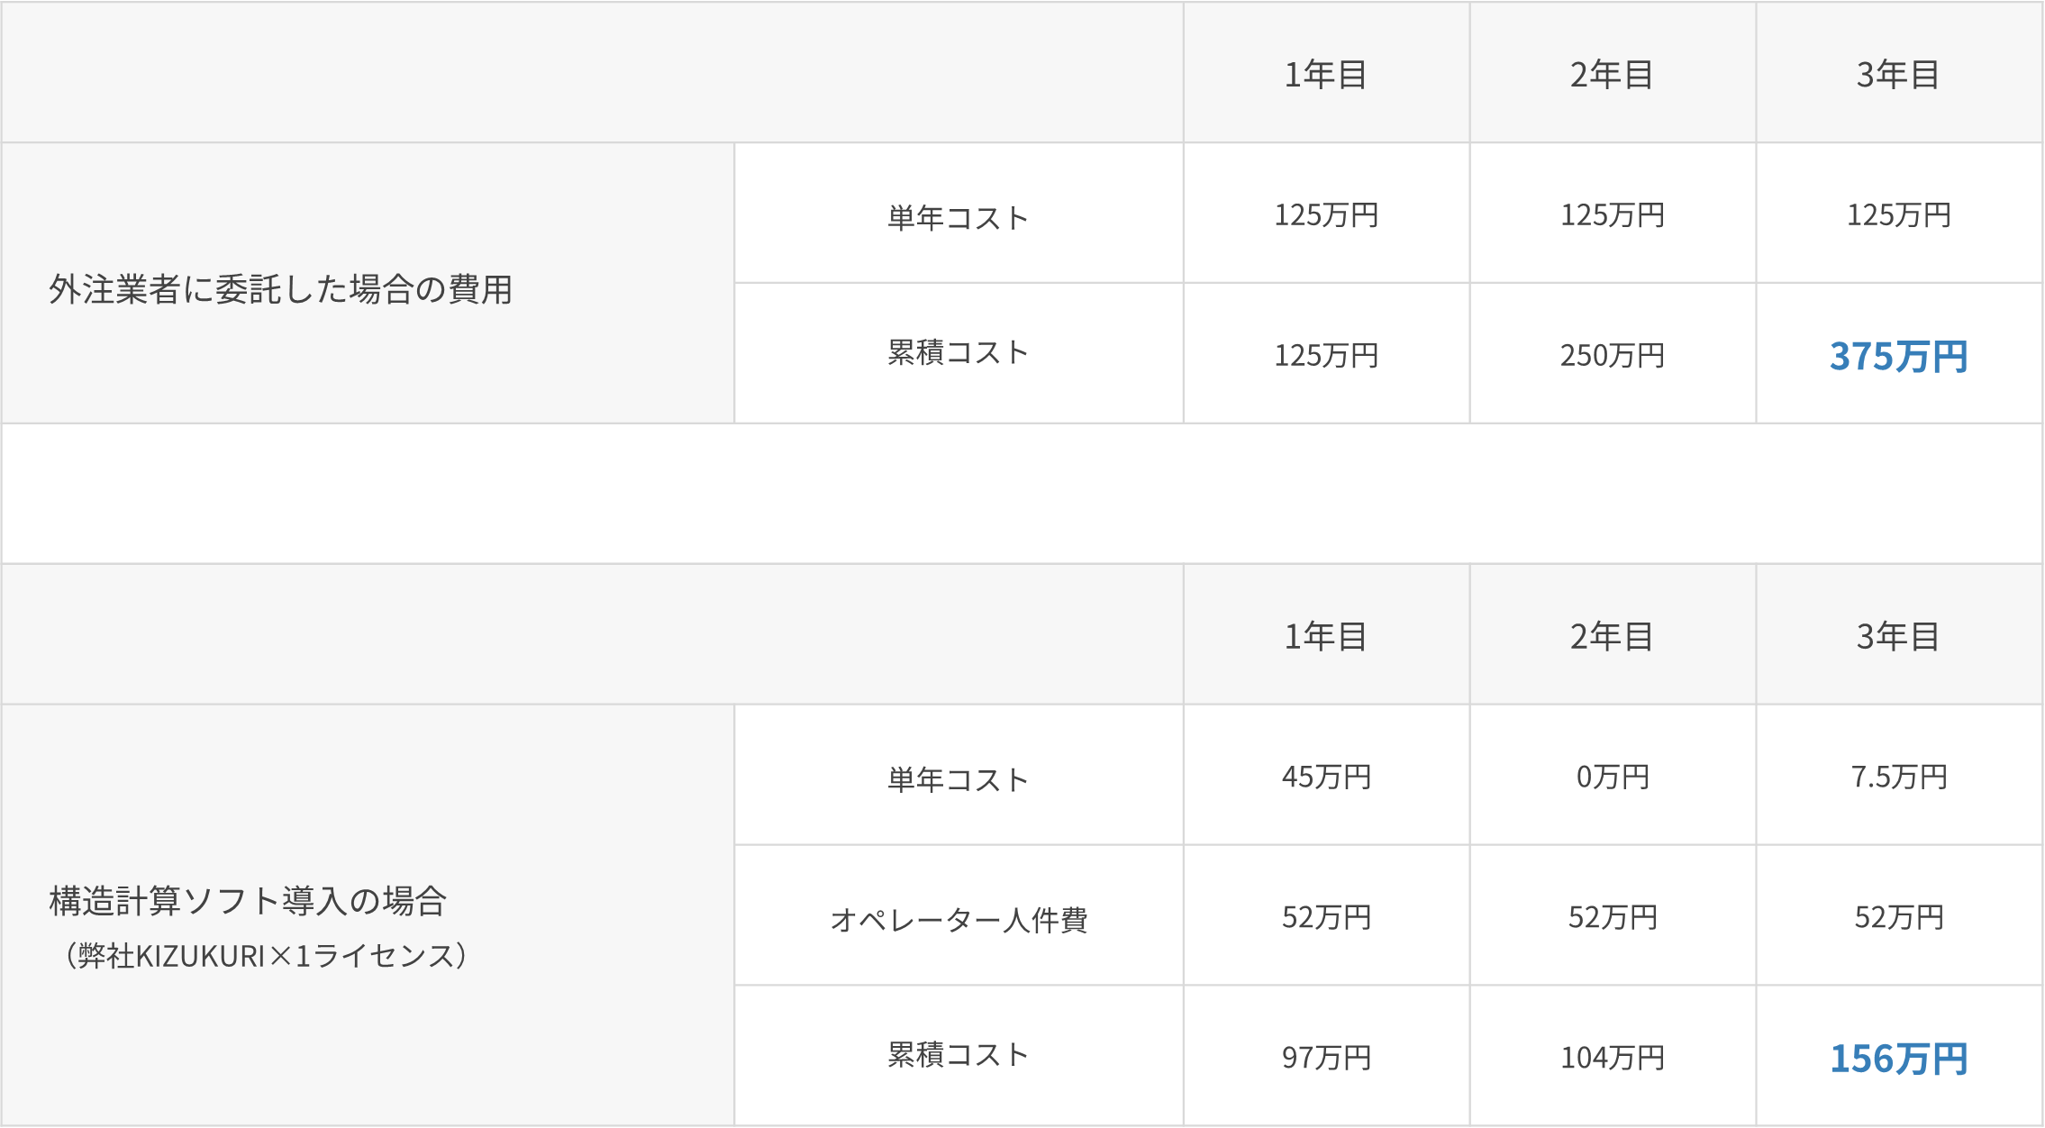2045x1128 pixels.
Task: Click the black divider band between tables
Action: [x=1022, y=494]
